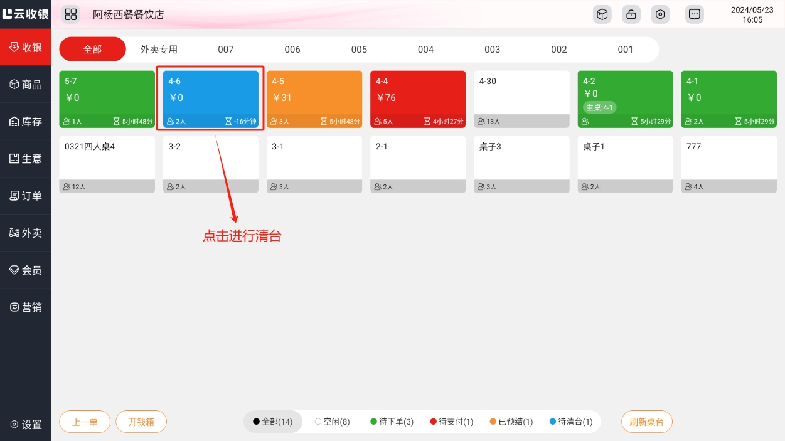Select the blue table 4-6 card
The width and height of the screenshot is (785, 441).
click(x=211, y=98)
